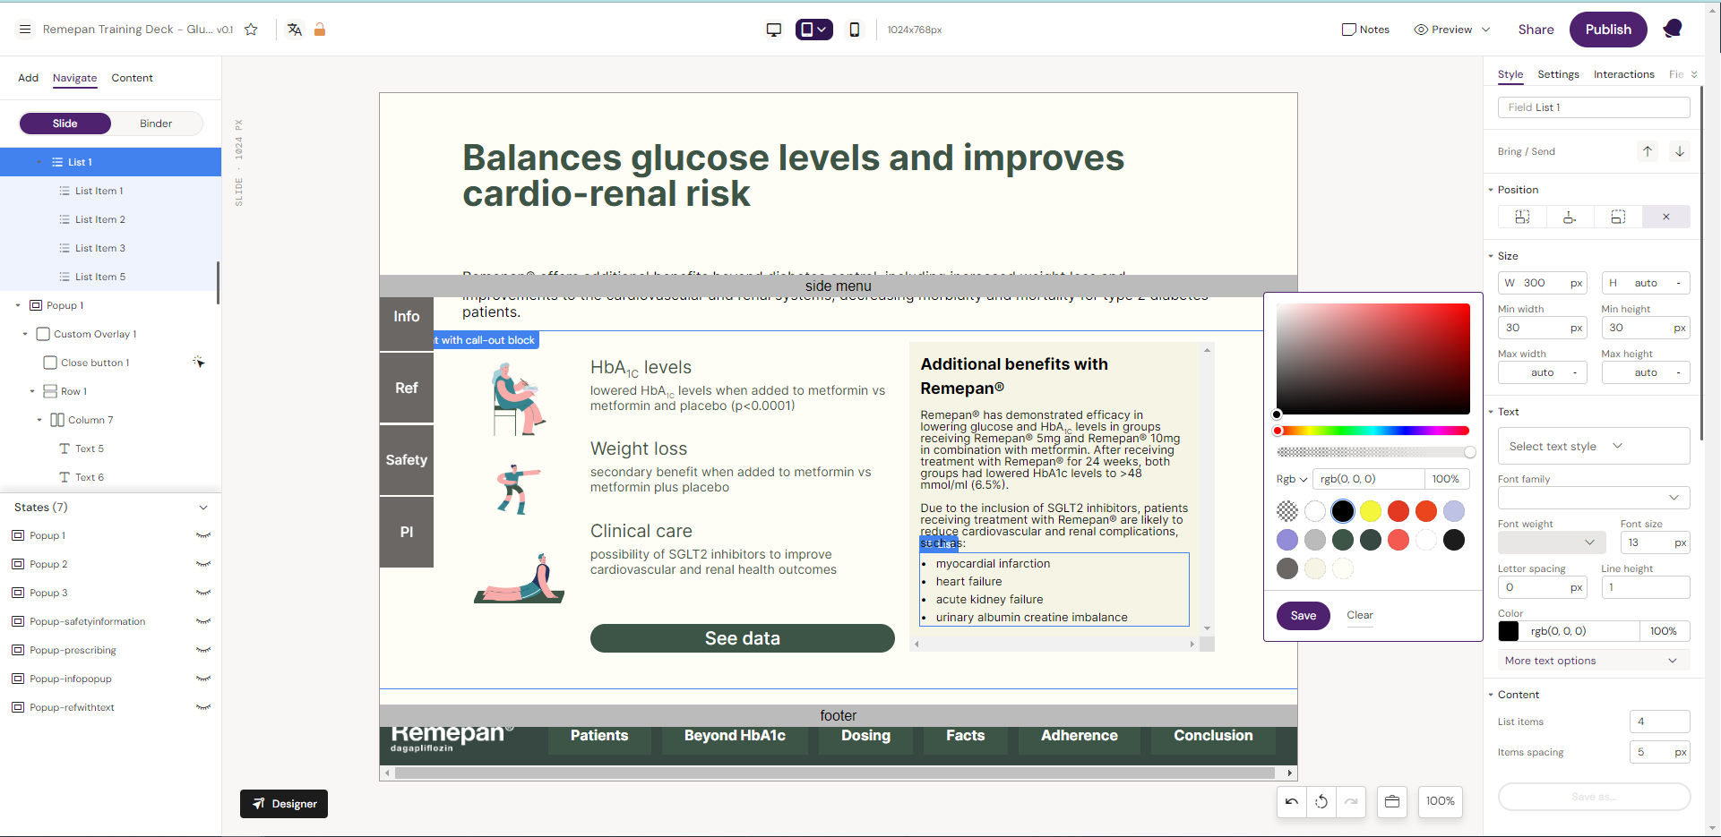Viewport: 1721px width, 837px height.
Task: Pick the yellow color swatch
Action: [1371, 511]
